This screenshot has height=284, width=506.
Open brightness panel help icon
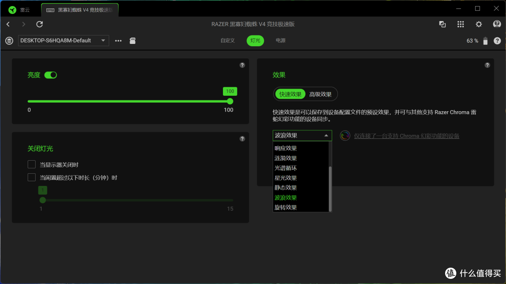click(x=242, y=65)
